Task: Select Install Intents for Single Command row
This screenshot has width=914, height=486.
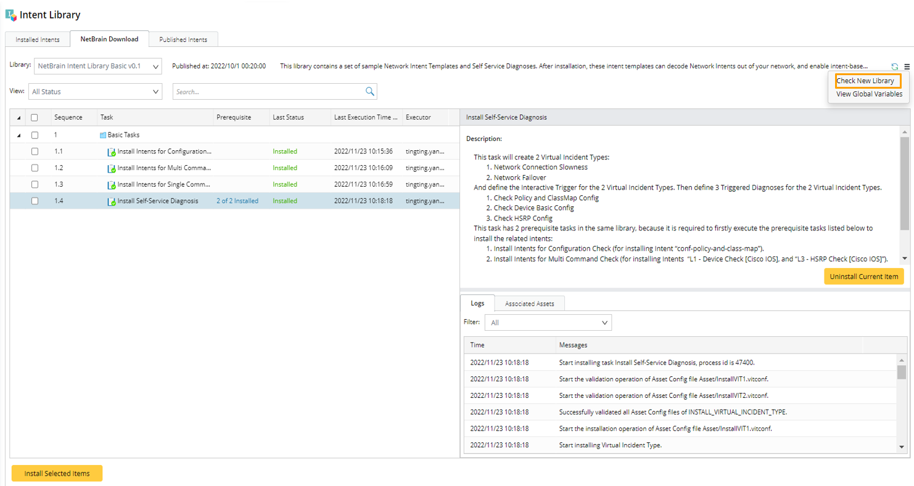Action: (x=234, y=185)
